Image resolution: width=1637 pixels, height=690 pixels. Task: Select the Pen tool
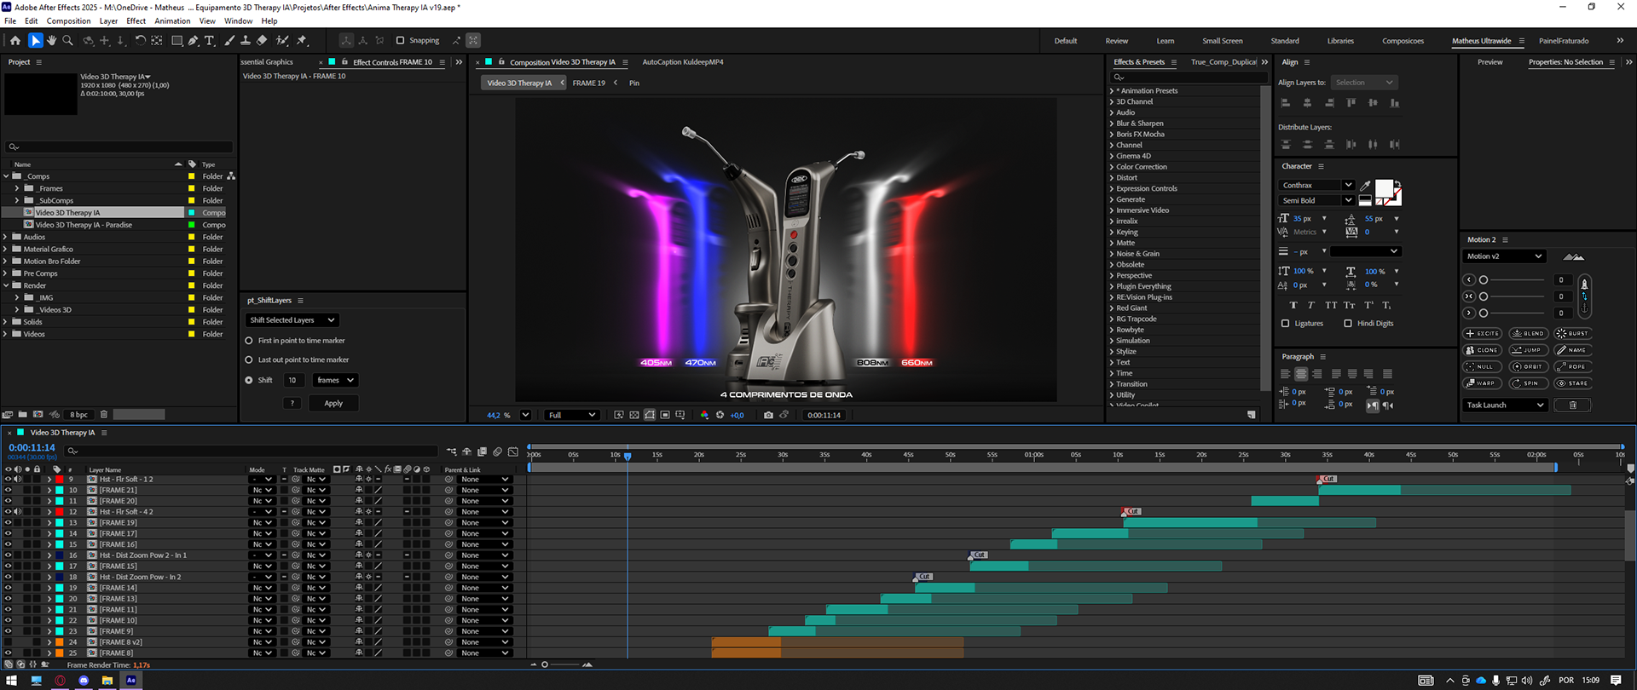pyautogui.click(x=194, y=40)
